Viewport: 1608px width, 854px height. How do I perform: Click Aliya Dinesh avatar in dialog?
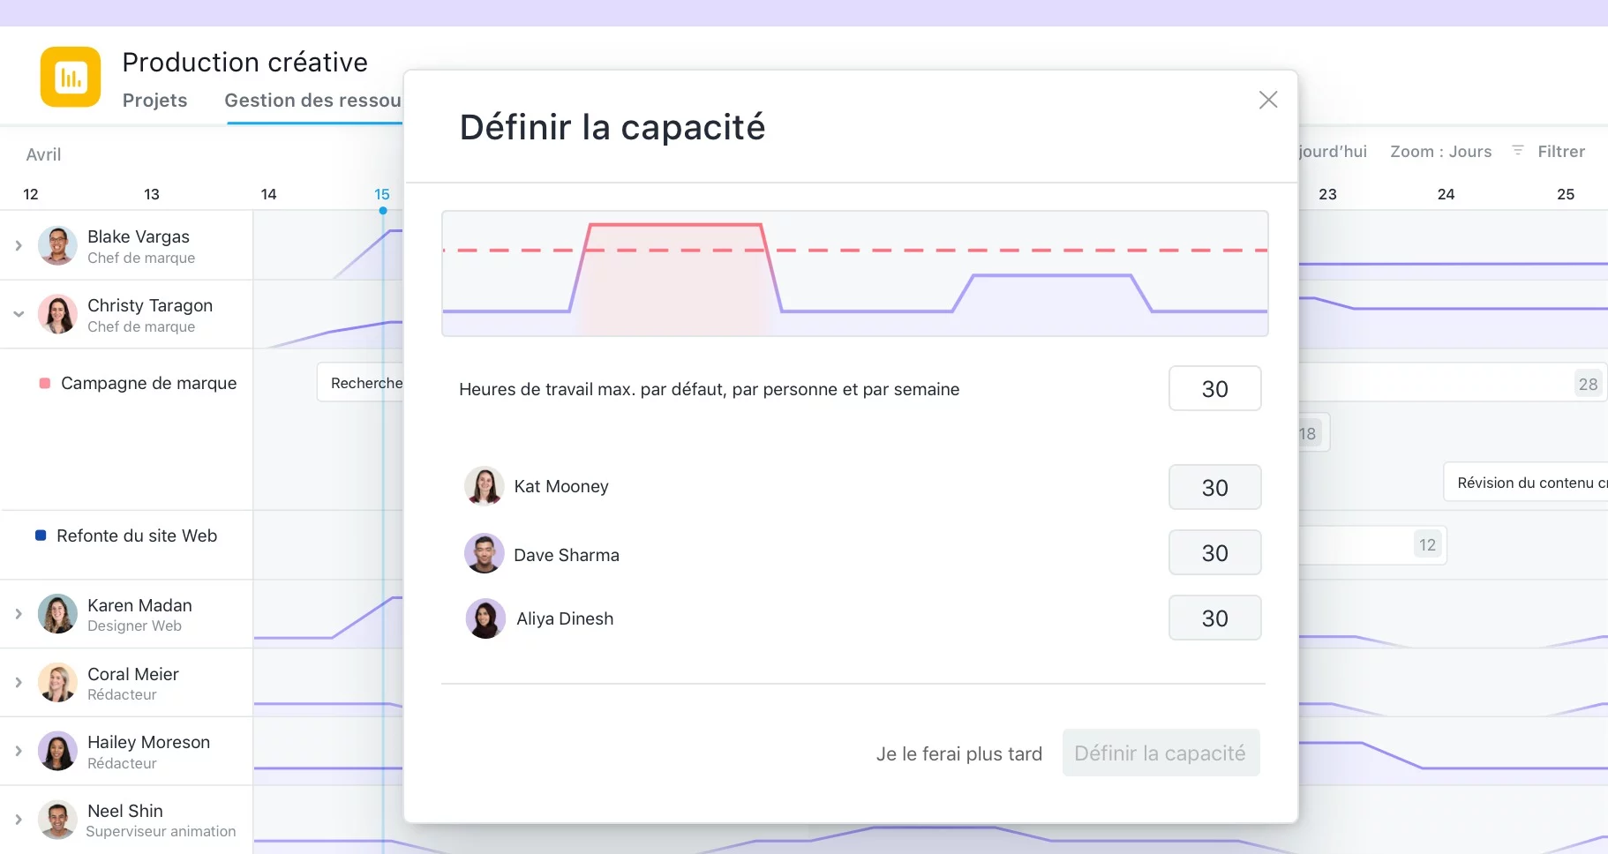click(485, 618)
